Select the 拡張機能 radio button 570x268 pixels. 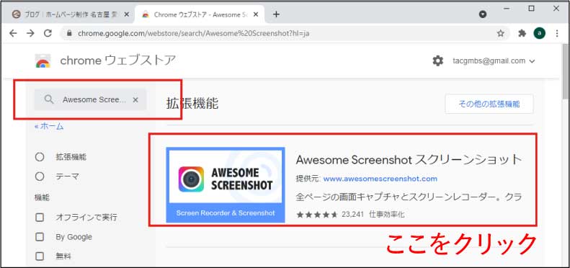click(39, 157)
